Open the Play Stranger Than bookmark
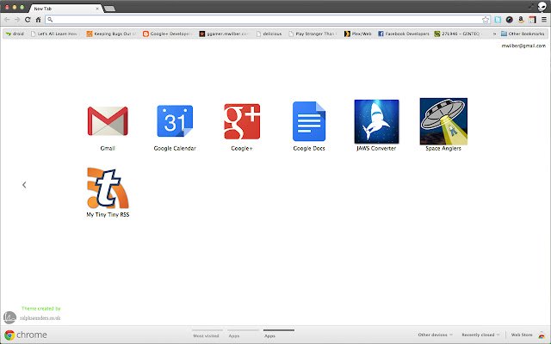The width and height of the screenshot is (551, 344). tap(312, 34)
